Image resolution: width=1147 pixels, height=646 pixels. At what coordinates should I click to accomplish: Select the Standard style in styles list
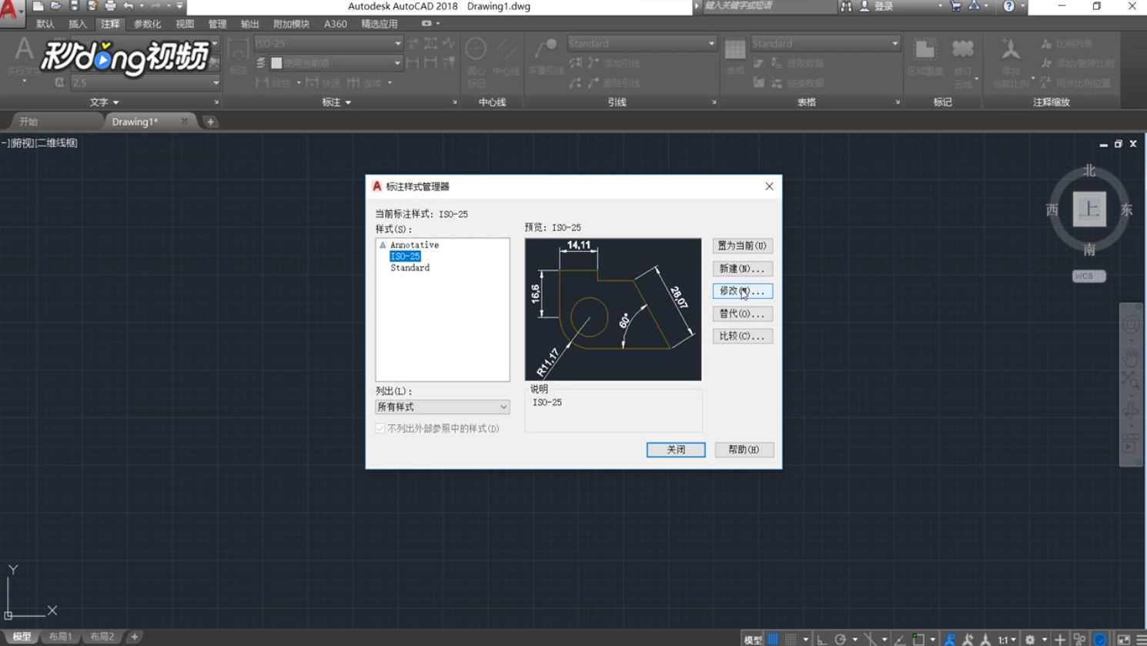point(410,268)
